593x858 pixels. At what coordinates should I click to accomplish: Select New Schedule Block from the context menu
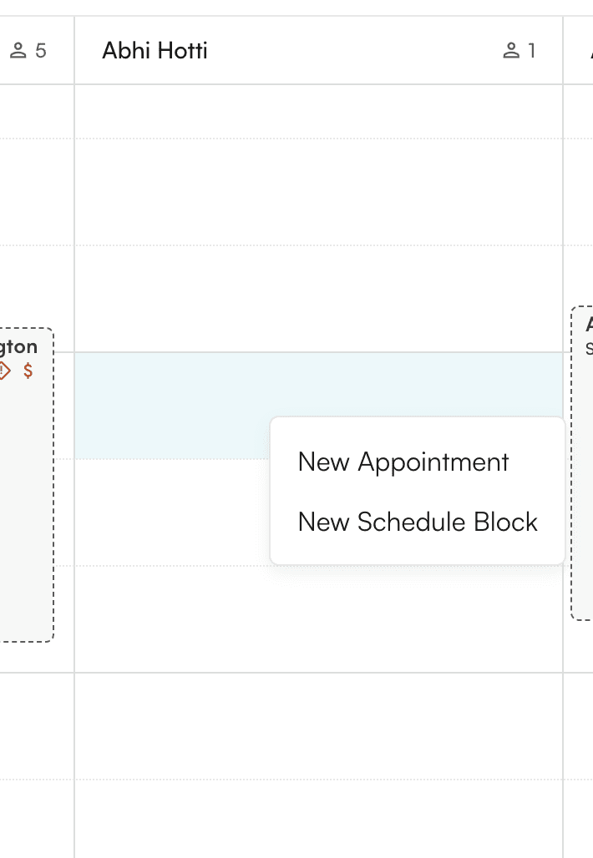pos(418,522)
